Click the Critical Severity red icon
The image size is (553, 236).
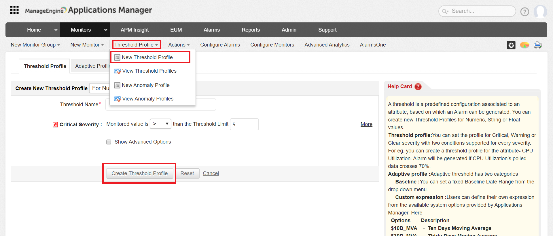click(x=55, y=125)
